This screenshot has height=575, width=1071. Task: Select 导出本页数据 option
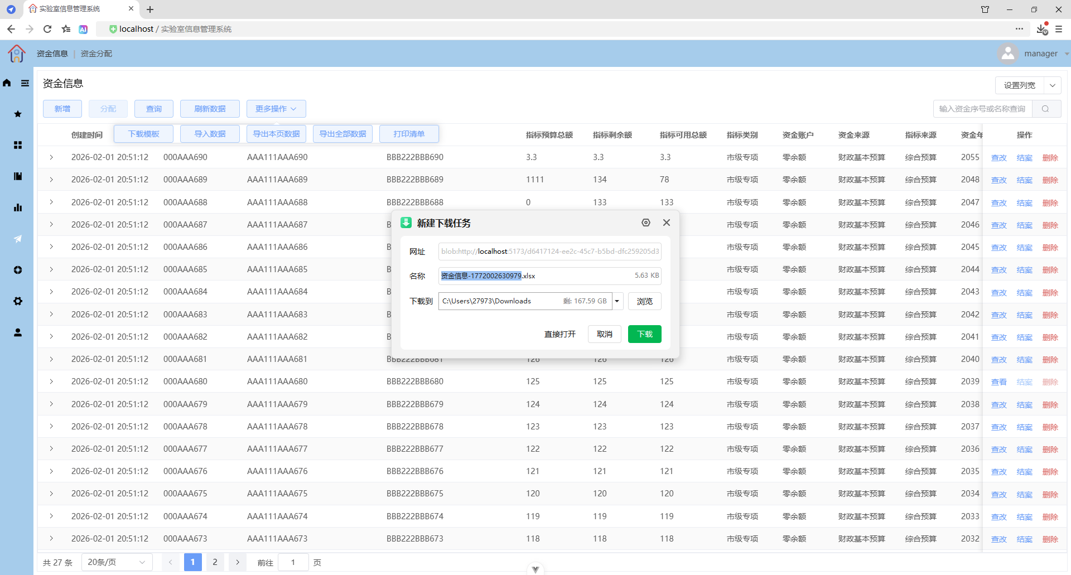pyautogui.click(x=277, y=134)
